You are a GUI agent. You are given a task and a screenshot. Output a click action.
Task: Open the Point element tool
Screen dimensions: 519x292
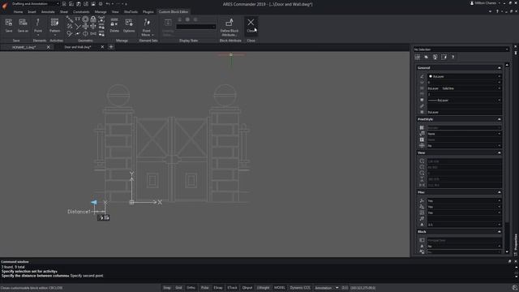(x=38, y=27)
